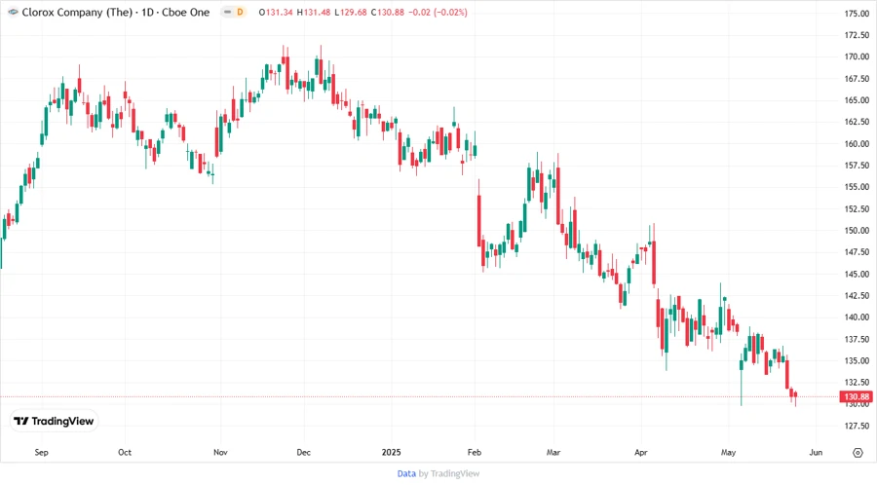Open the Data link below chart

coord(406,473)
